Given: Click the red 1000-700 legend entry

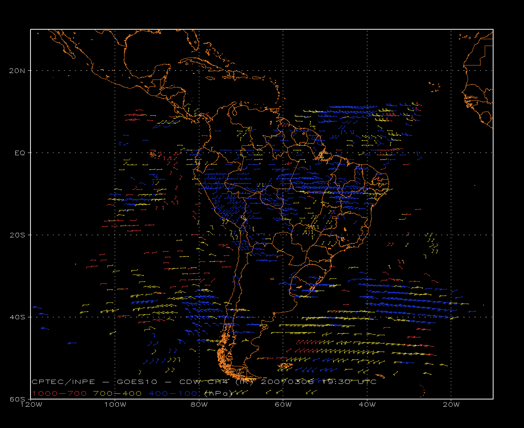Looking at the screenshot, I should [x=59, y=394].
